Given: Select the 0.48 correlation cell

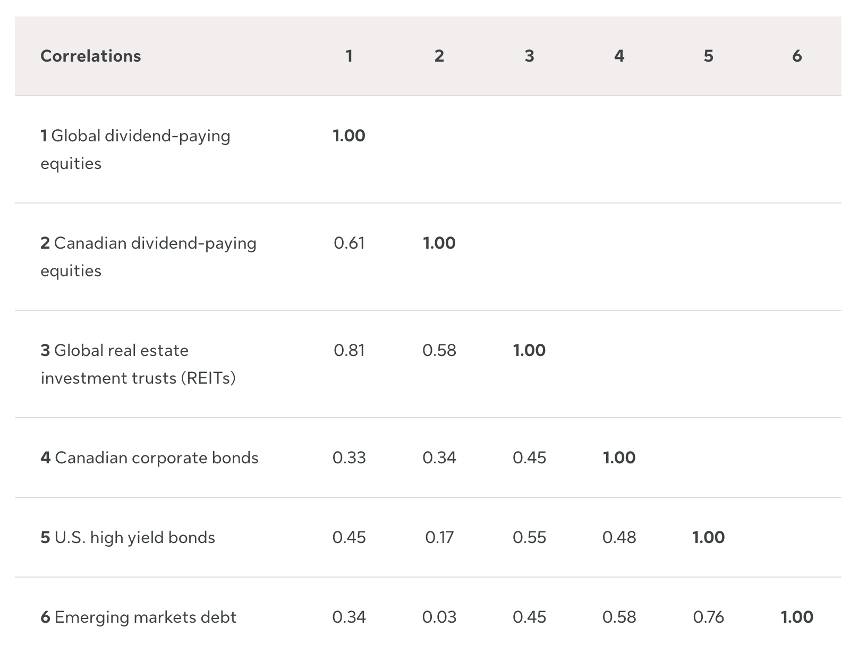Looking at the screenshot, I should [619, 537].
